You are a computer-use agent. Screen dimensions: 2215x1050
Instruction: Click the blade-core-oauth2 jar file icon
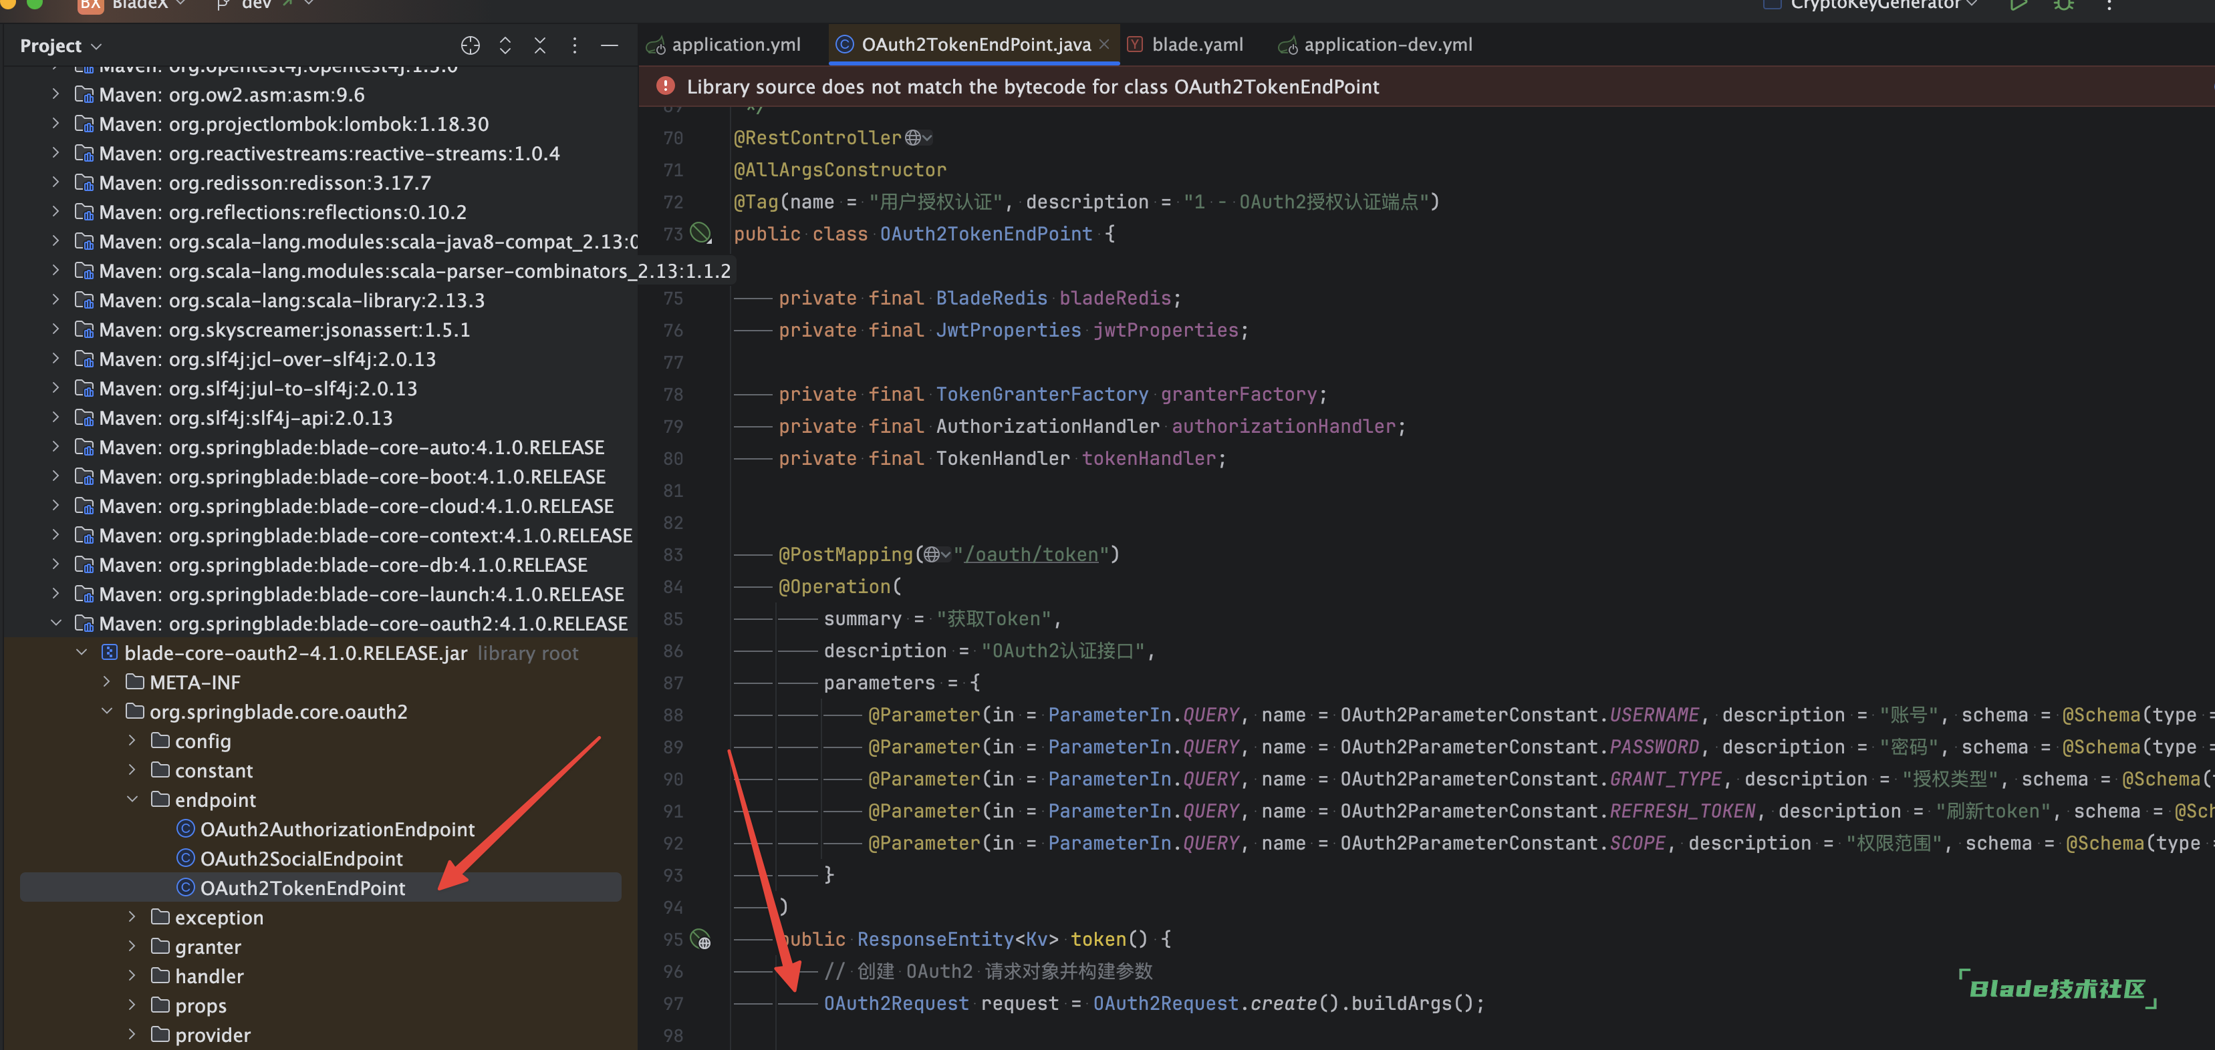109,652
